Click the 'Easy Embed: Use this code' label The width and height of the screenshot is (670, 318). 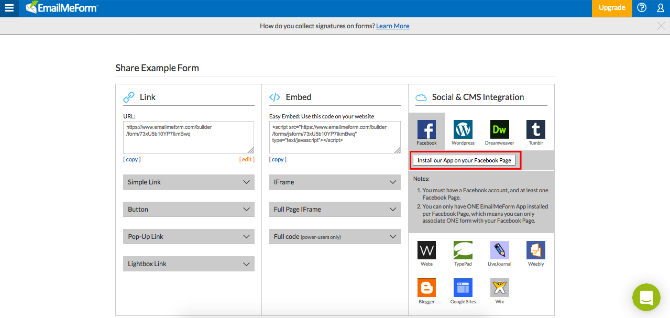[322, 116]
